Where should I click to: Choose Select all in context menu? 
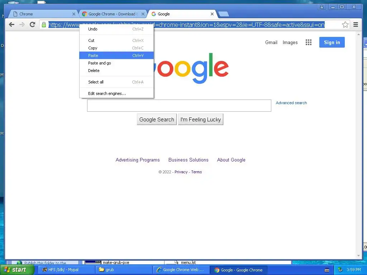pos(116,82)
